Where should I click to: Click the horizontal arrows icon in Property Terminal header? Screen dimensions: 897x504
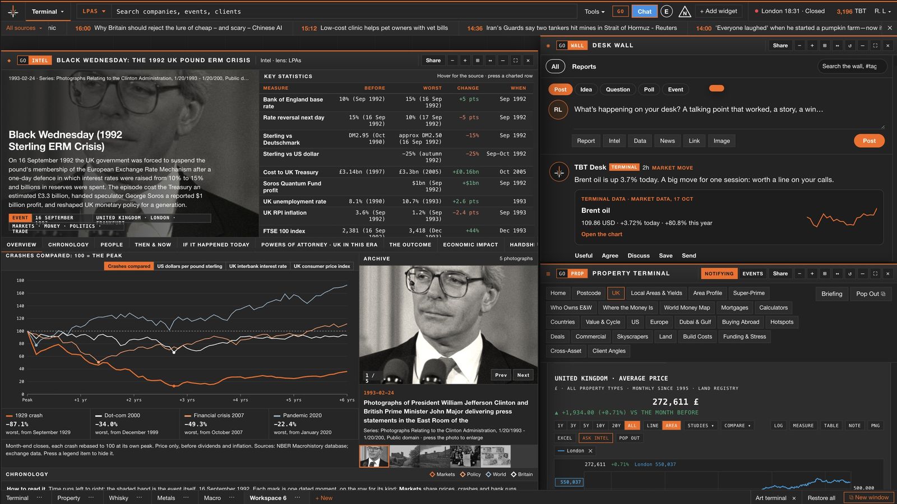pyautogui.click(x=837, y=273)
